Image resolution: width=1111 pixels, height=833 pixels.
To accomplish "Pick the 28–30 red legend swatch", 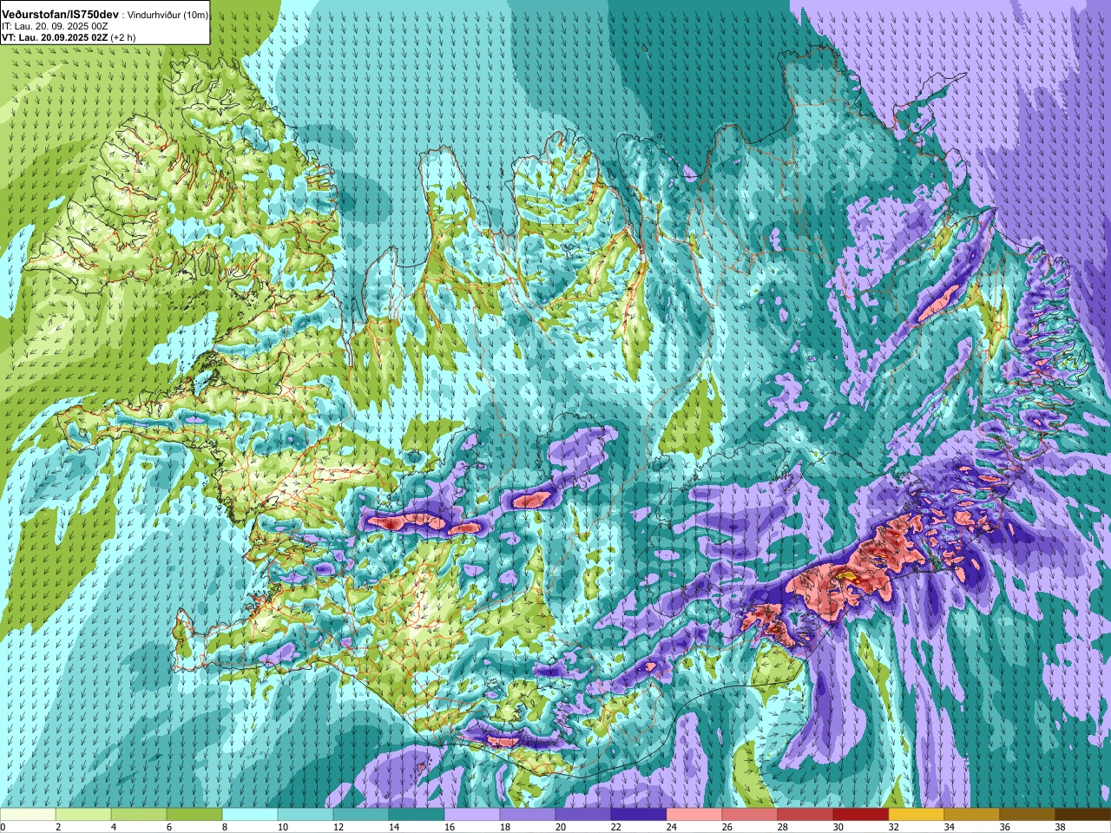I will click(805, 816).
